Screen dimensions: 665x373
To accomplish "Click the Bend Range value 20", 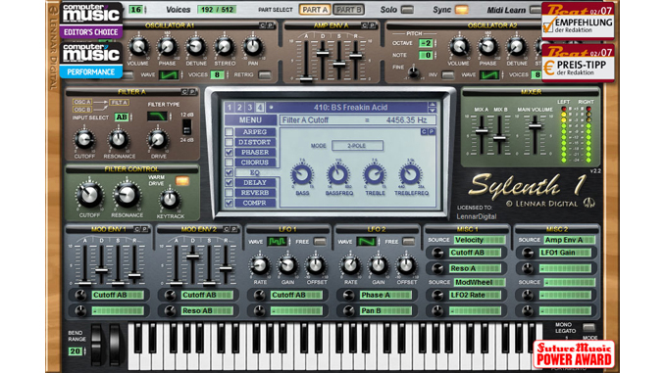I will pos(76,351).
